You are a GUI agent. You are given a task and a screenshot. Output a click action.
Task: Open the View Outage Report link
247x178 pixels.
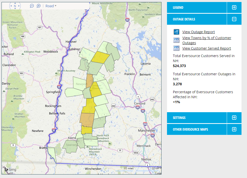tap(198, 32)
